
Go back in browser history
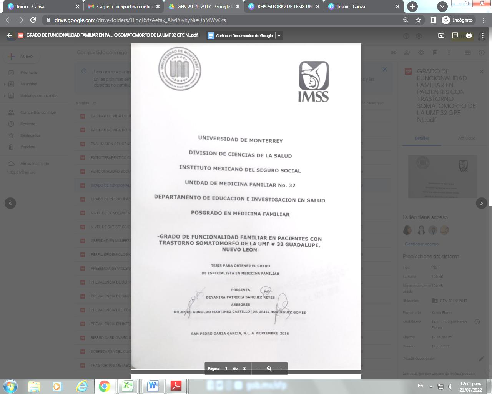(8, 20)
